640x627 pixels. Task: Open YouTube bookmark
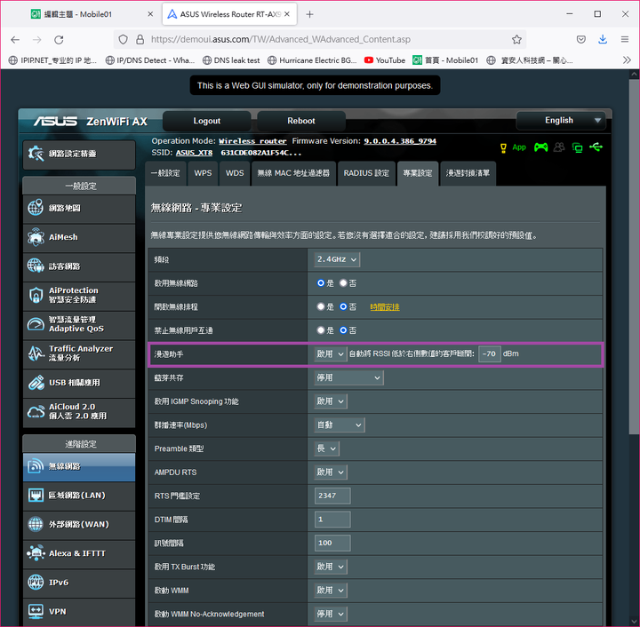(385, 60)
